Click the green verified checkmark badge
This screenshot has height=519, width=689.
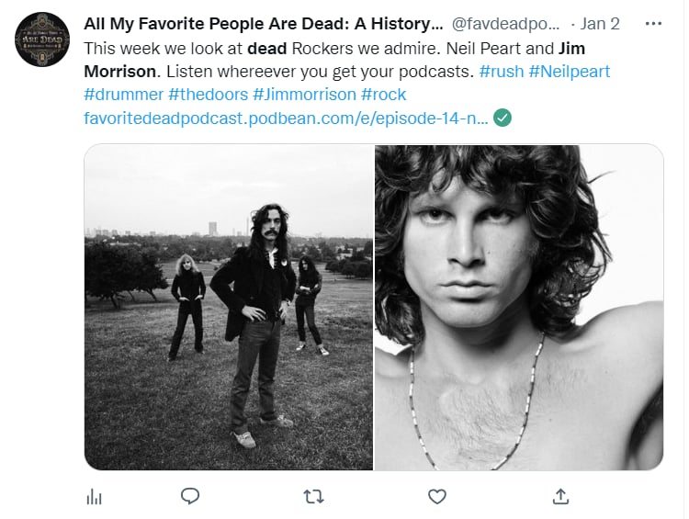503,118
